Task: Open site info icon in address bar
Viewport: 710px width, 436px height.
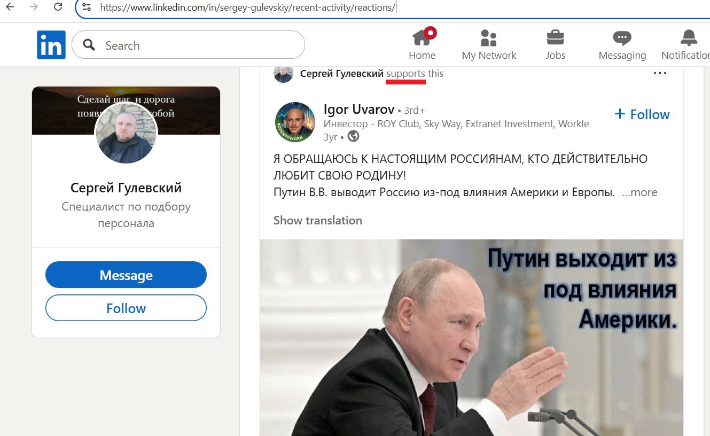Action: 87,7
